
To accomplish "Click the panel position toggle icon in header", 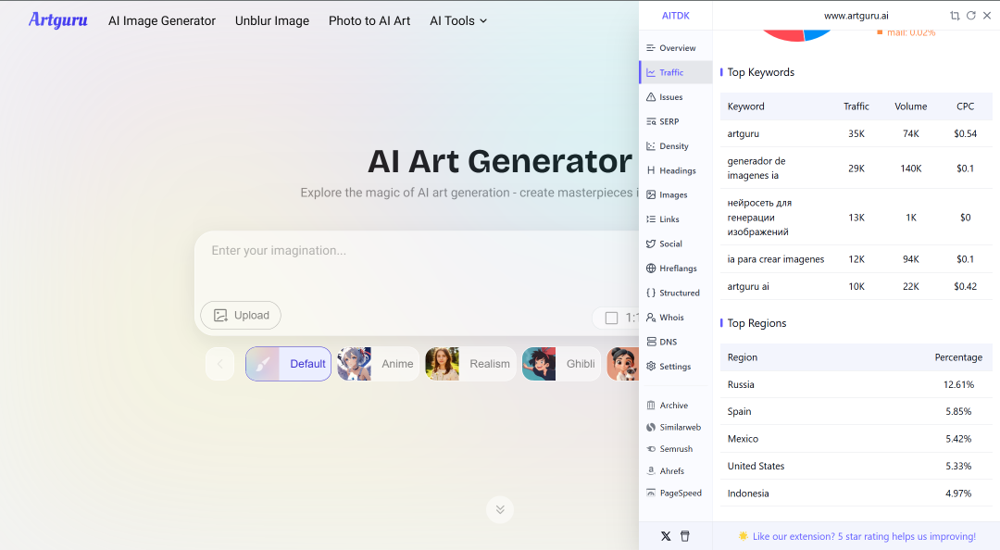I will 955,16.
